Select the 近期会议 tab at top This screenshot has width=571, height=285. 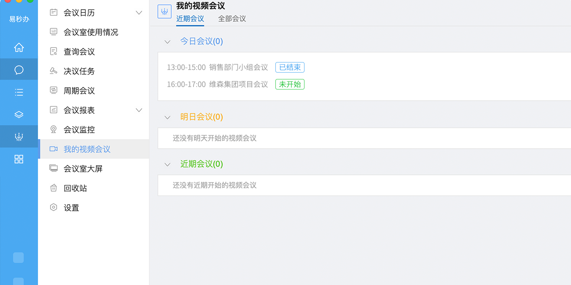(190, 19)
